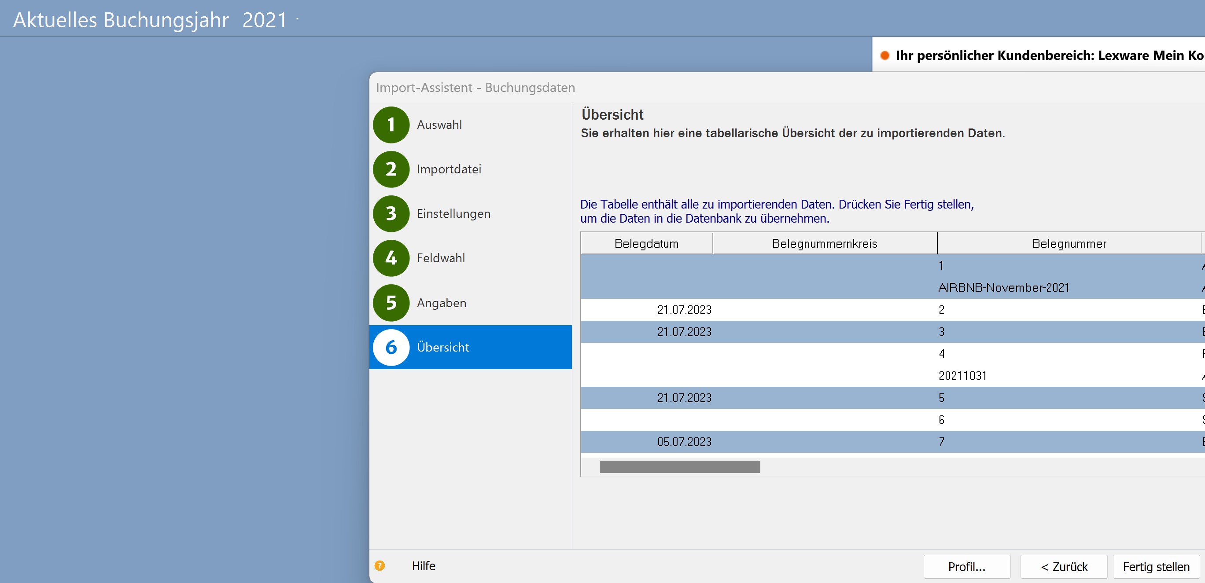This screenshot has width=1205, height=583.
Task: Open the Profil... button
Action: (966, 567)
